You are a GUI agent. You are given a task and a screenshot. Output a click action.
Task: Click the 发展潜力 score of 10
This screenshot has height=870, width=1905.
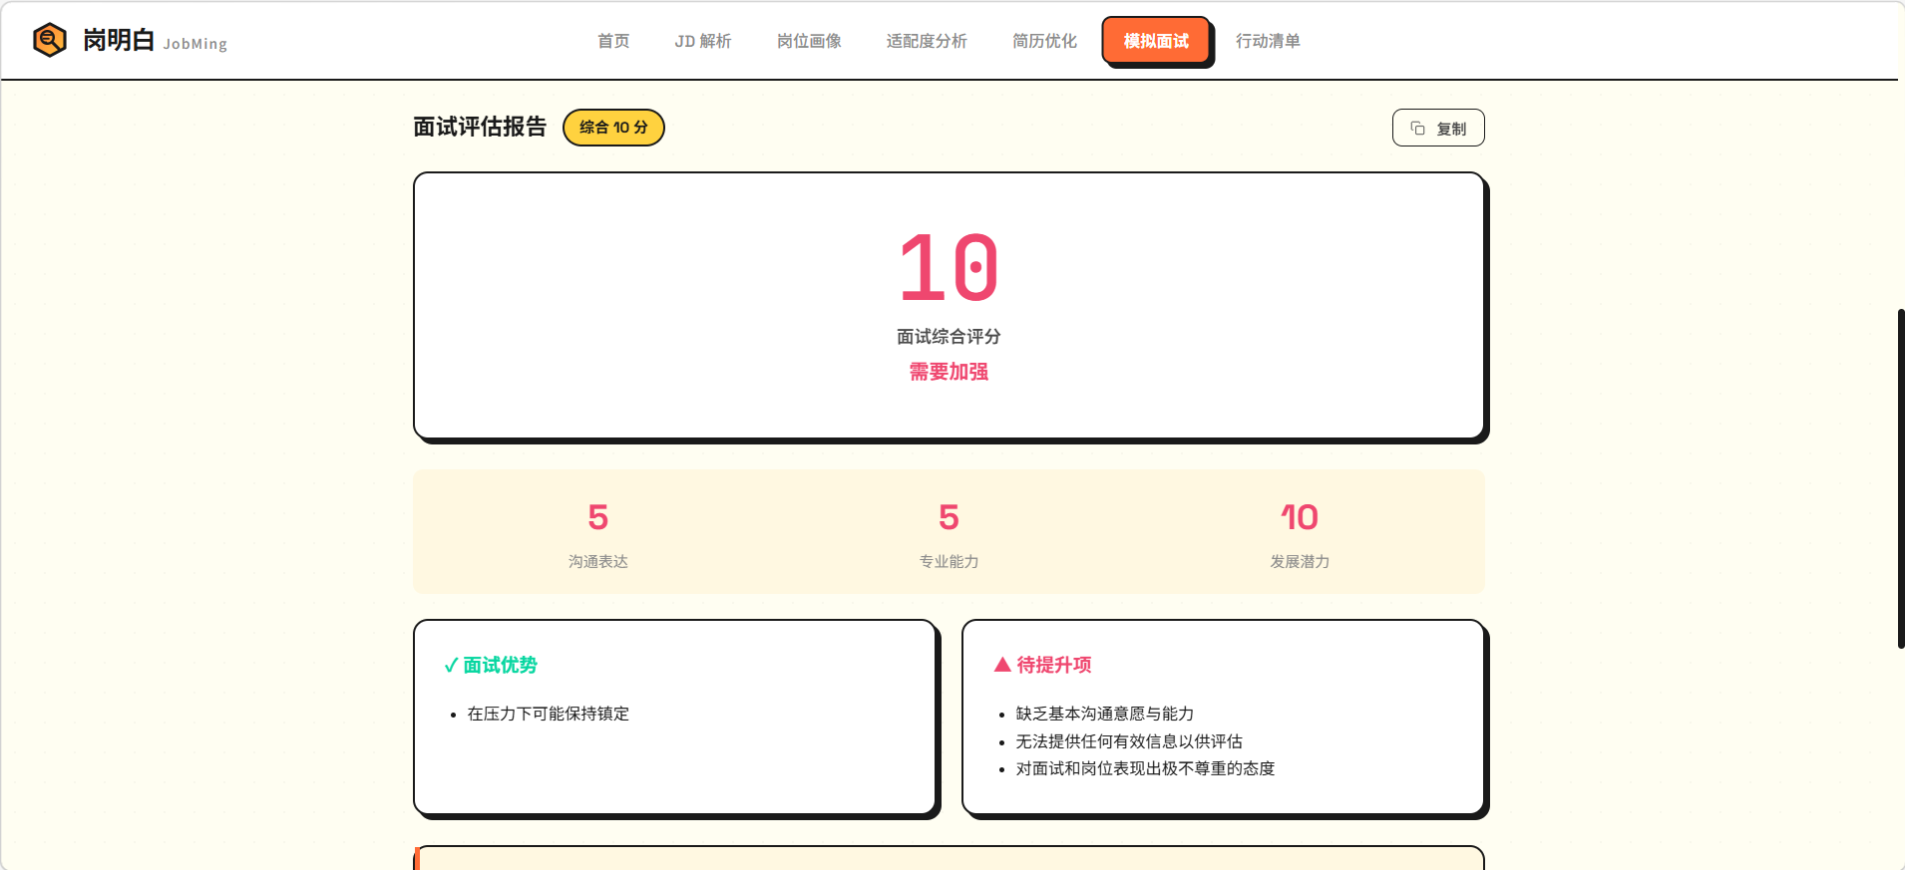1299,517
